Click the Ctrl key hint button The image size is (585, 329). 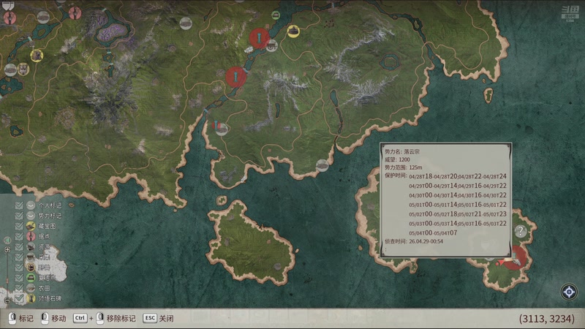(x=80, y=318)
